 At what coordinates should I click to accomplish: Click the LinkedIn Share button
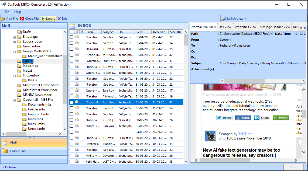[262, 118]
